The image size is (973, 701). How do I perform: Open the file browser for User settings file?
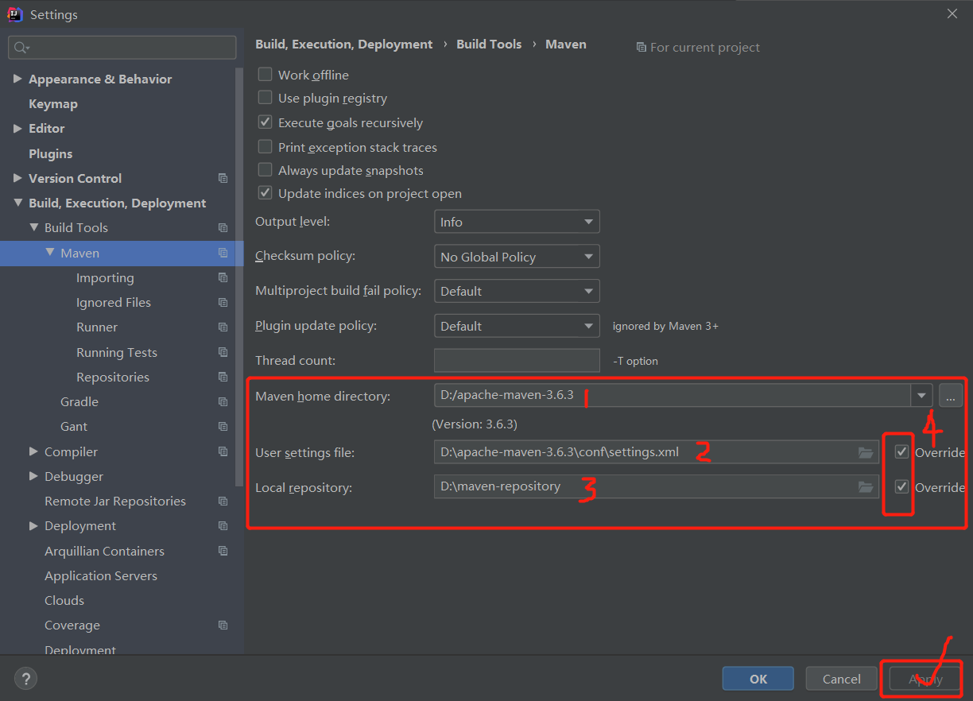pyautogui.click(x=866, y=451)
